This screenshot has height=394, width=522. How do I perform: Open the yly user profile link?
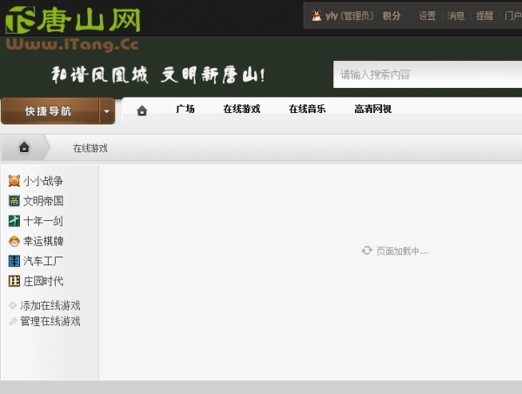331,16
